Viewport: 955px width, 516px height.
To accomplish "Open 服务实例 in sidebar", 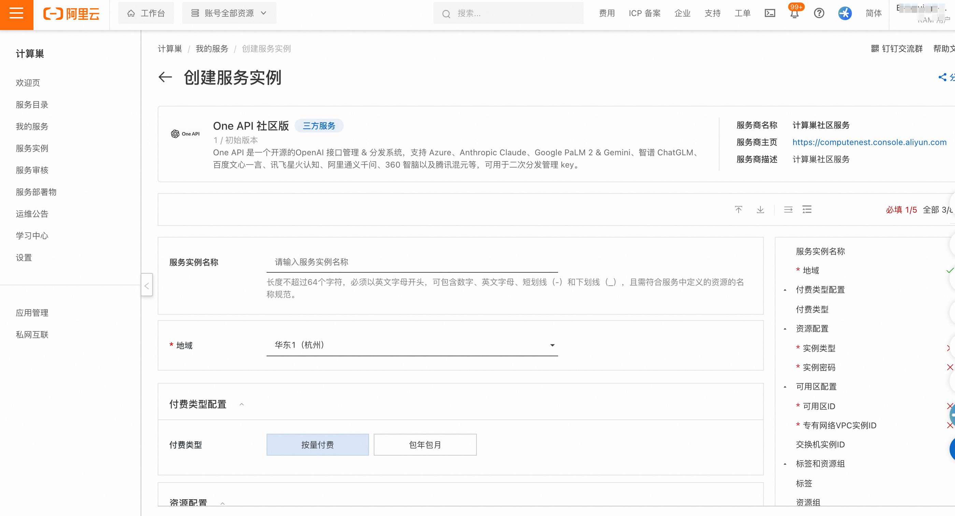I will 32,148.
